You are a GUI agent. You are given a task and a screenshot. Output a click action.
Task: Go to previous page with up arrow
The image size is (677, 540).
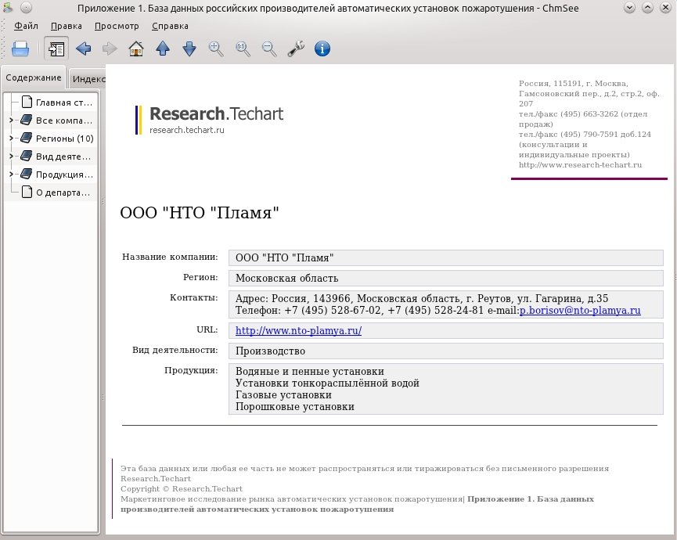163,49
